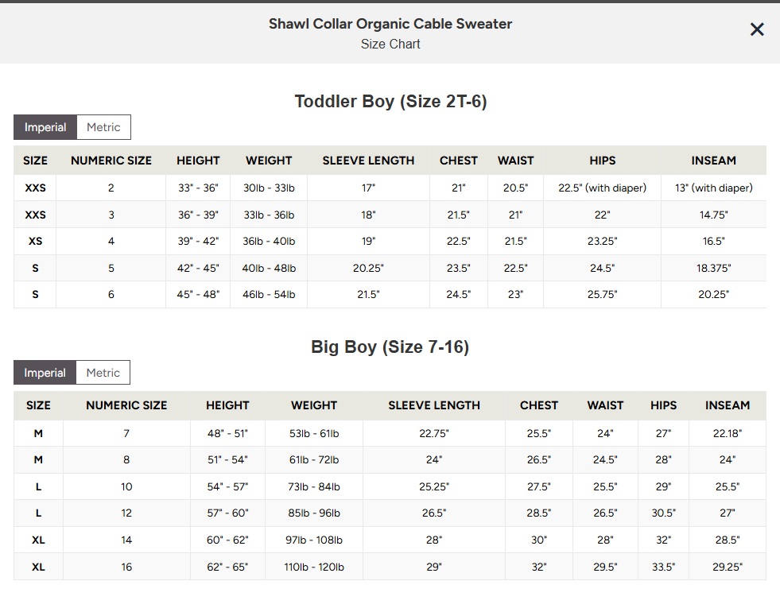Click the 42" - 45" height cell
Viewport: 780px width, 608px height.
198,268
